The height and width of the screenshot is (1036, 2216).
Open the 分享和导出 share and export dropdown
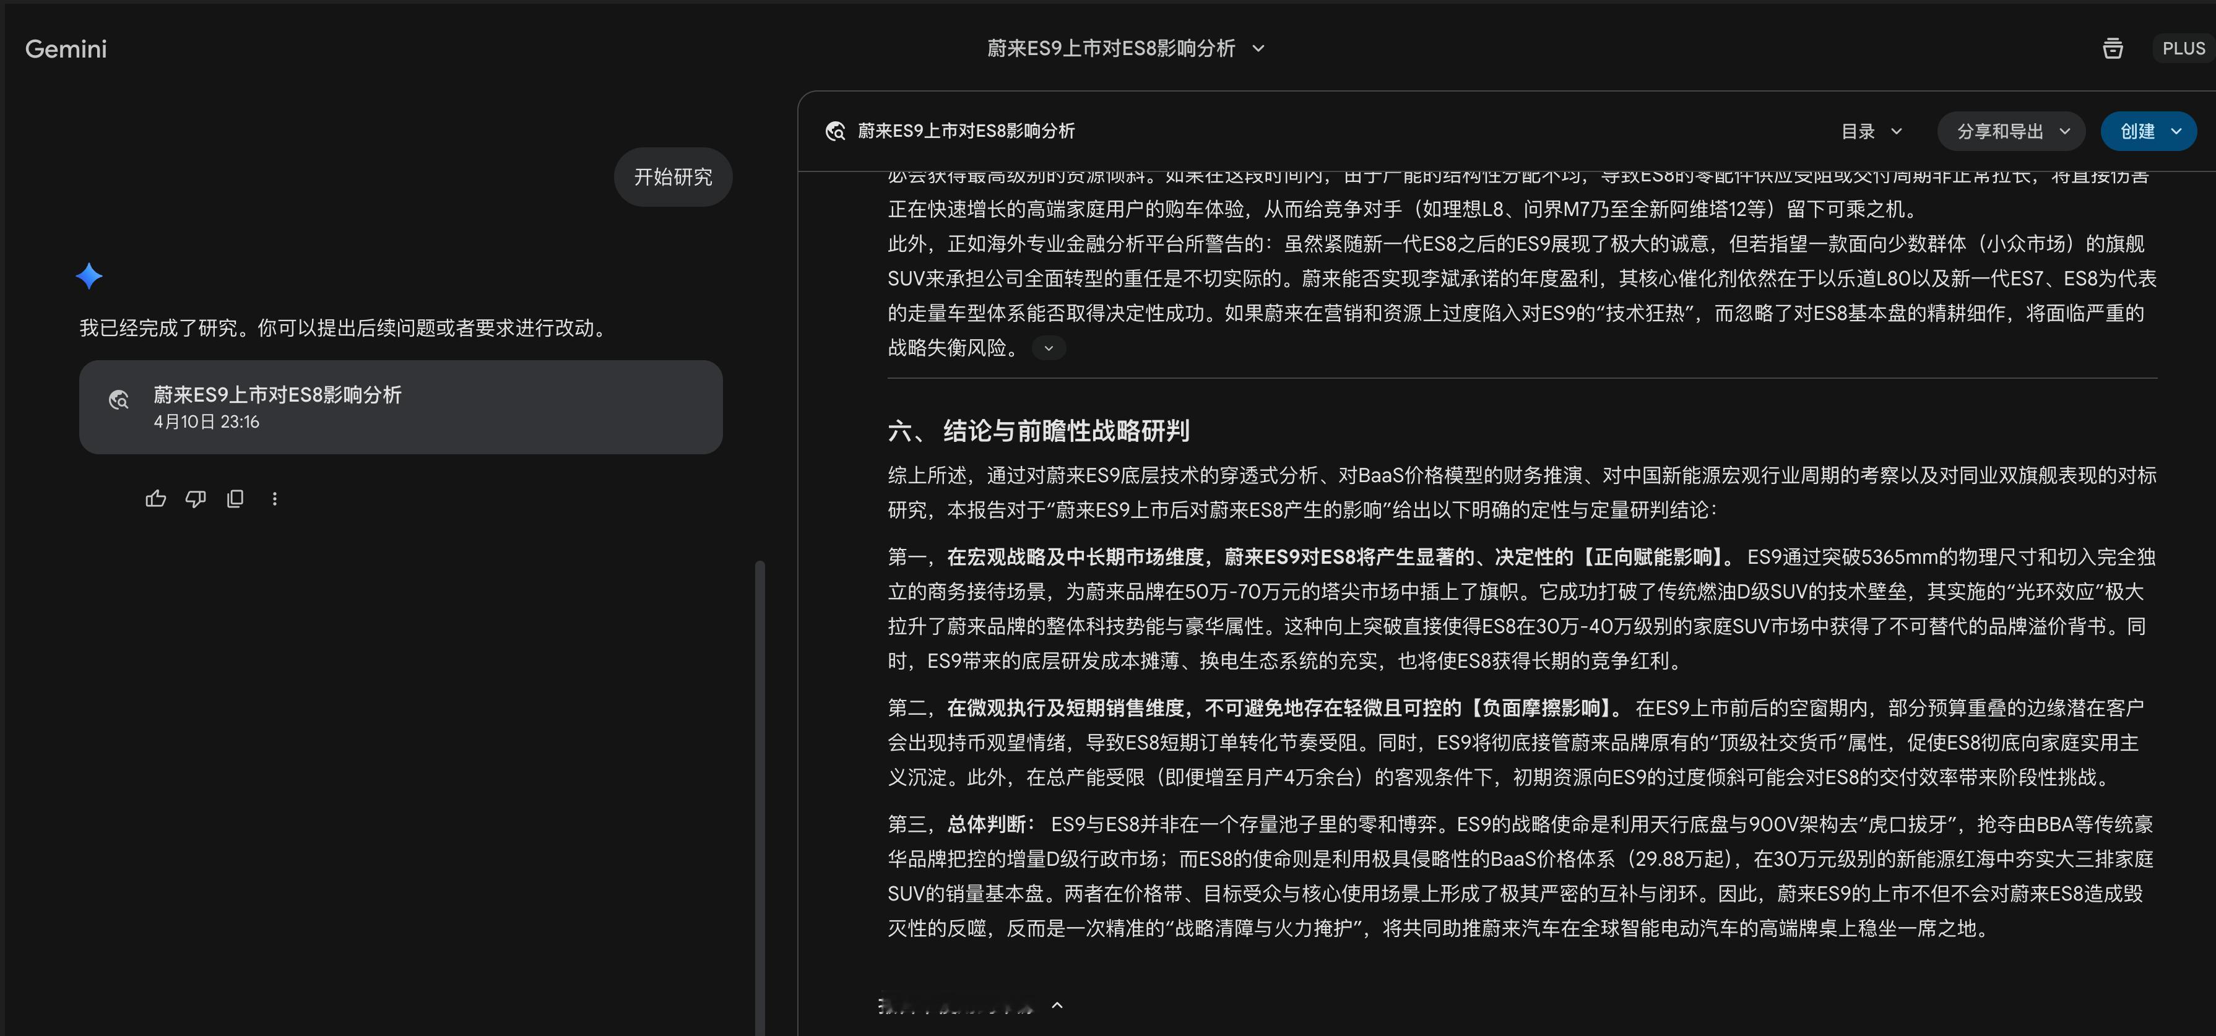(2011, 132)
